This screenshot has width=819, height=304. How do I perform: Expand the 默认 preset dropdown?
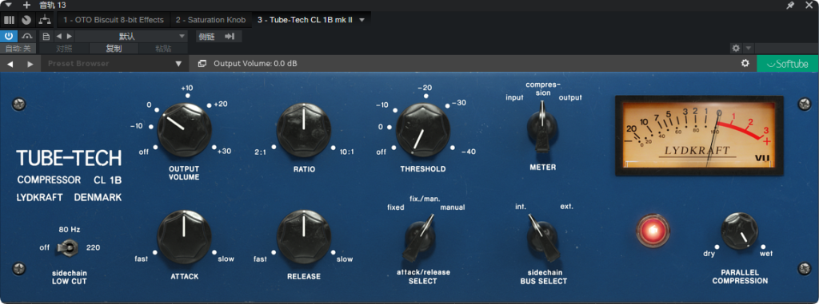[x=182, y=37]
